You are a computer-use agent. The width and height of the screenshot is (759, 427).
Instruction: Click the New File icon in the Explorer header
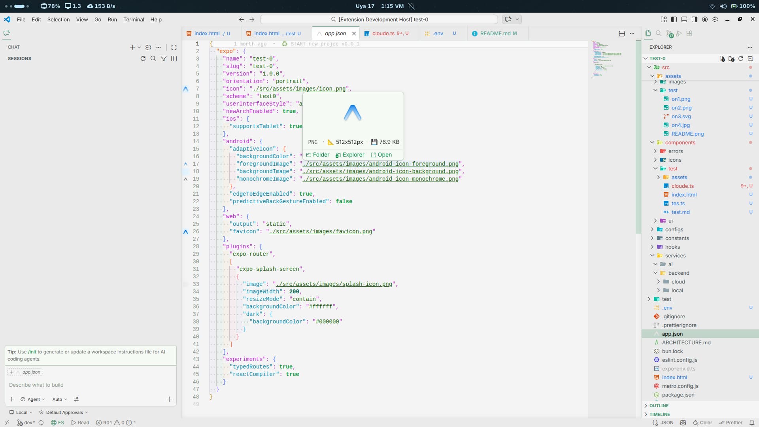tap(722, 59)
